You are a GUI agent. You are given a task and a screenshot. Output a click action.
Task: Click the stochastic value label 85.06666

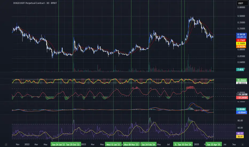[242, 80]
